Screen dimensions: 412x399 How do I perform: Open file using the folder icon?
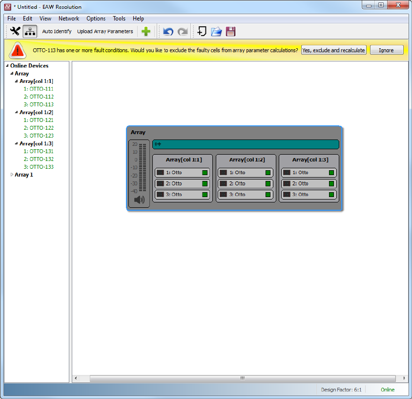[x=216, y=32]
